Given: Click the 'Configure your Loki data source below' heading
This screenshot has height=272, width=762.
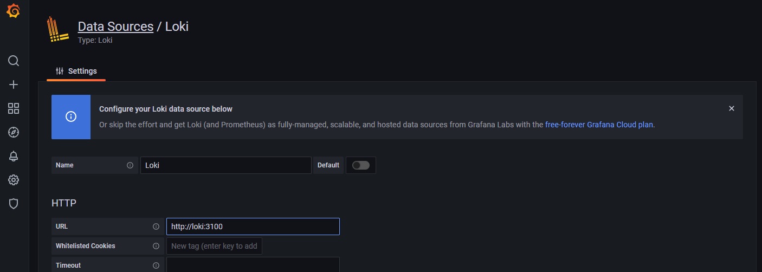Looking at the screenshot, I should 166,109.
